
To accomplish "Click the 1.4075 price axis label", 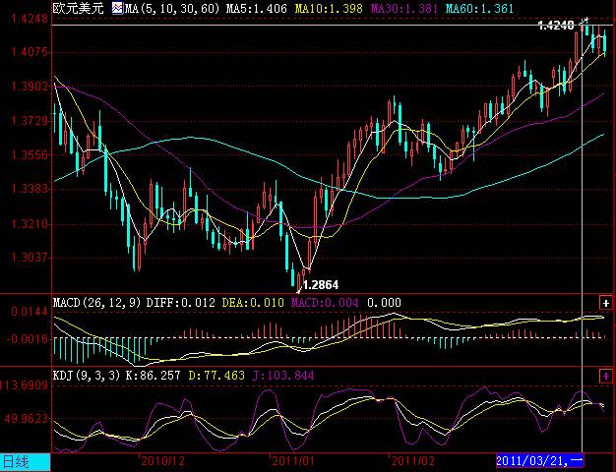I will click(30, 52).
